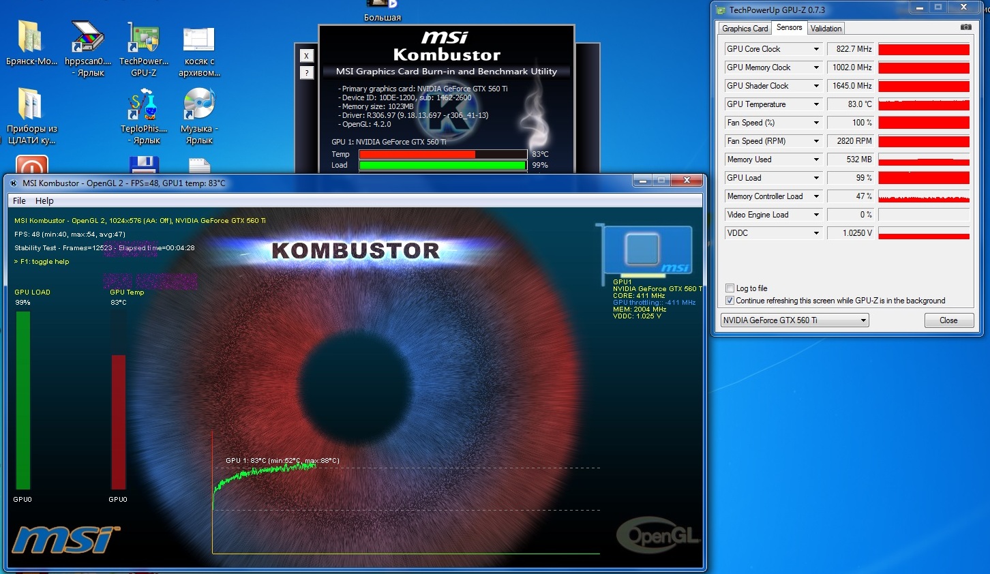The height and width of the screenshot is (574, 990).
Task: Open the Video Engine Load dropdown
Action: pos(816,215)
